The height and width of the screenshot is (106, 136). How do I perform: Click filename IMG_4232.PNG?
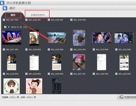[125, 50]
